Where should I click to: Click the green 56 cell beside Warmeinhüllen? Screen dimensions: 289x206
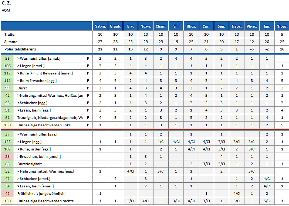coord(7,59)
